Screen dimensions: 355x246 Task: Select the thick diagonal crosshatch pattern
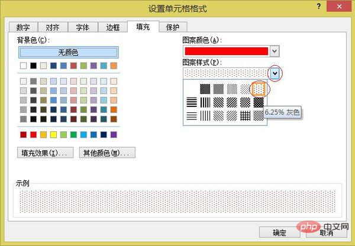(x=259, y=102)
